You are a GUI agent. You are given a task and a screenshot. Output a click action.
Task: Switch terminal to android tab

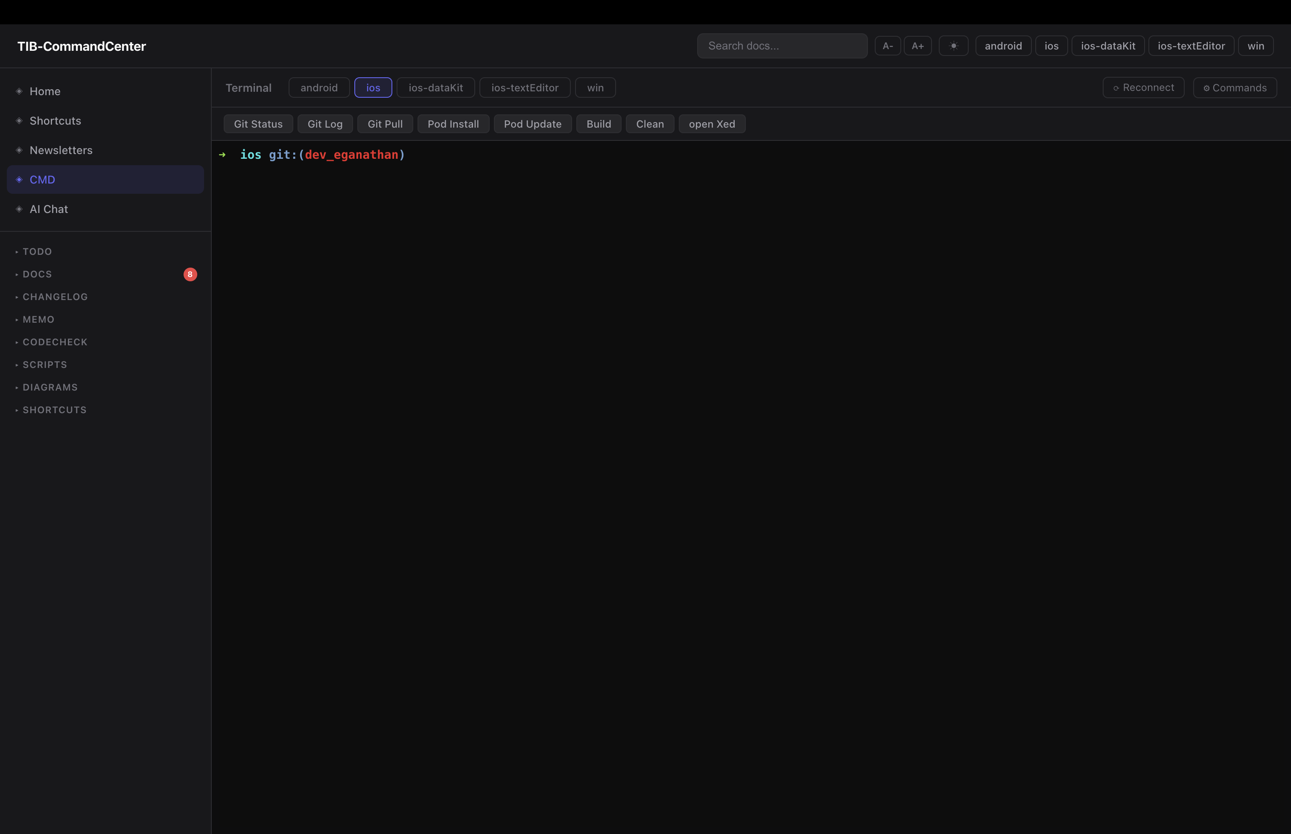pos(319,88)
